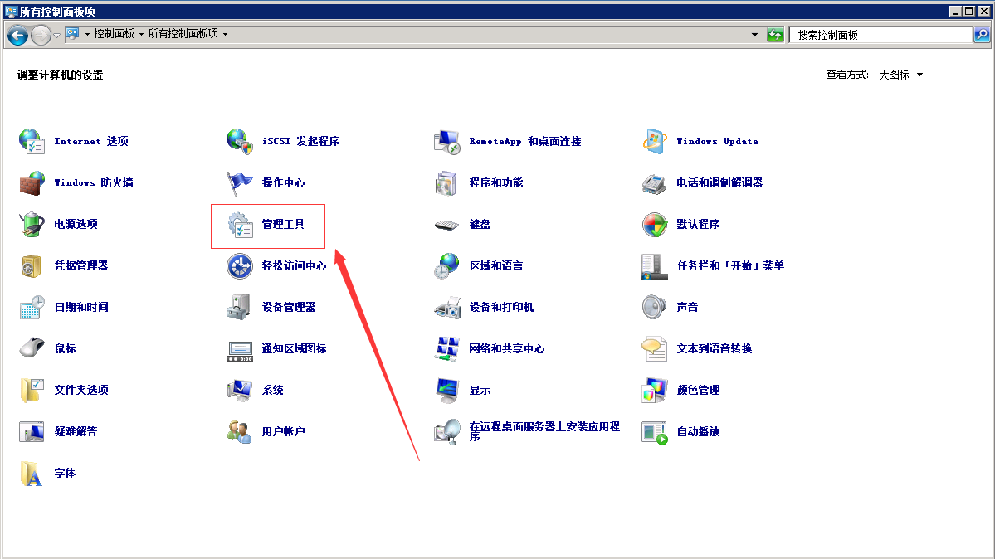
Task: Go back with the blue back arrow
Action: pyautogui.click(x=17, y=35)
